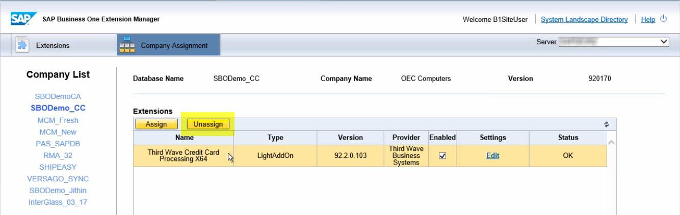Select company SBODemo_CC
This screenshot has height=215, width=680.
coord(58,108)
